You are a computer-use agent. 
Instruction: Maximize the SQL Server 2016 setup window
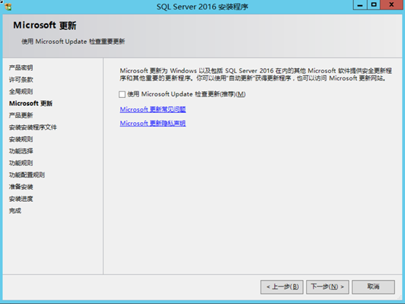click(374, 5)
